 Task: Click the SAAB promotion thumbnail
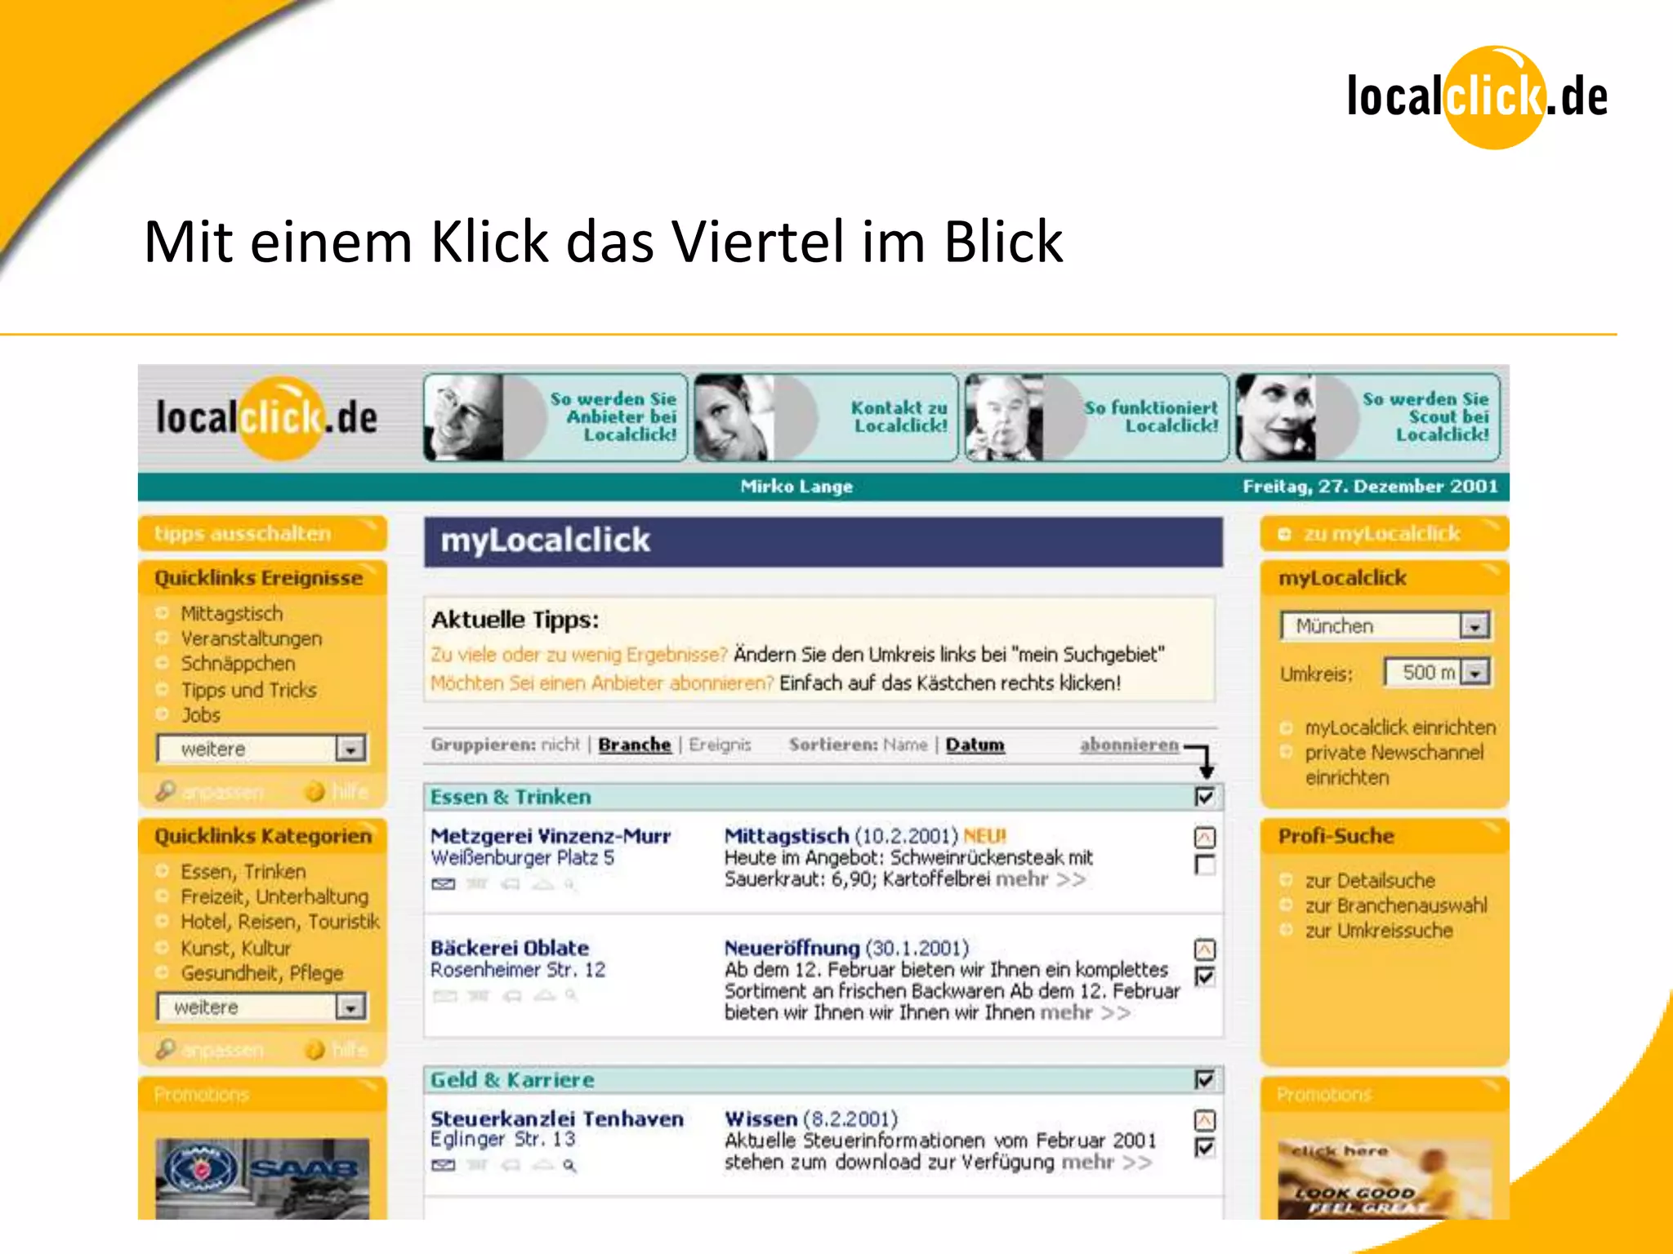[262, 1179]
